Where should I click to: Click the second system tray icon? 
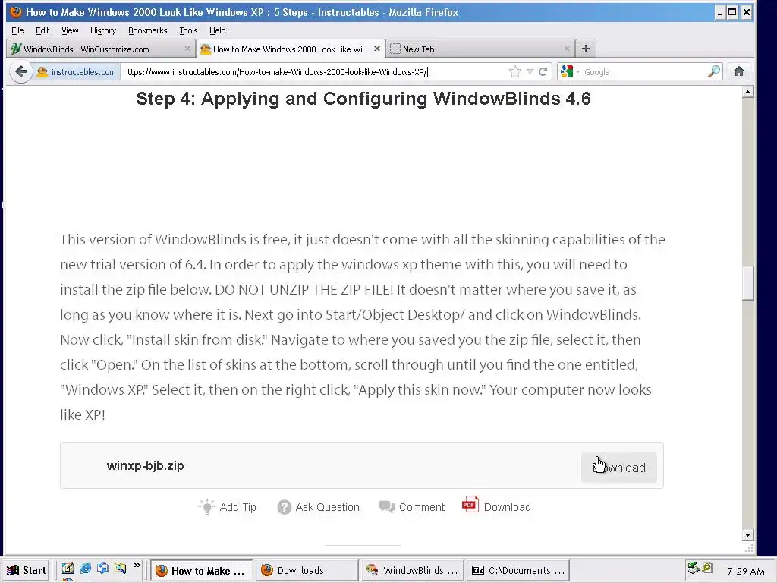click(707, 568)
